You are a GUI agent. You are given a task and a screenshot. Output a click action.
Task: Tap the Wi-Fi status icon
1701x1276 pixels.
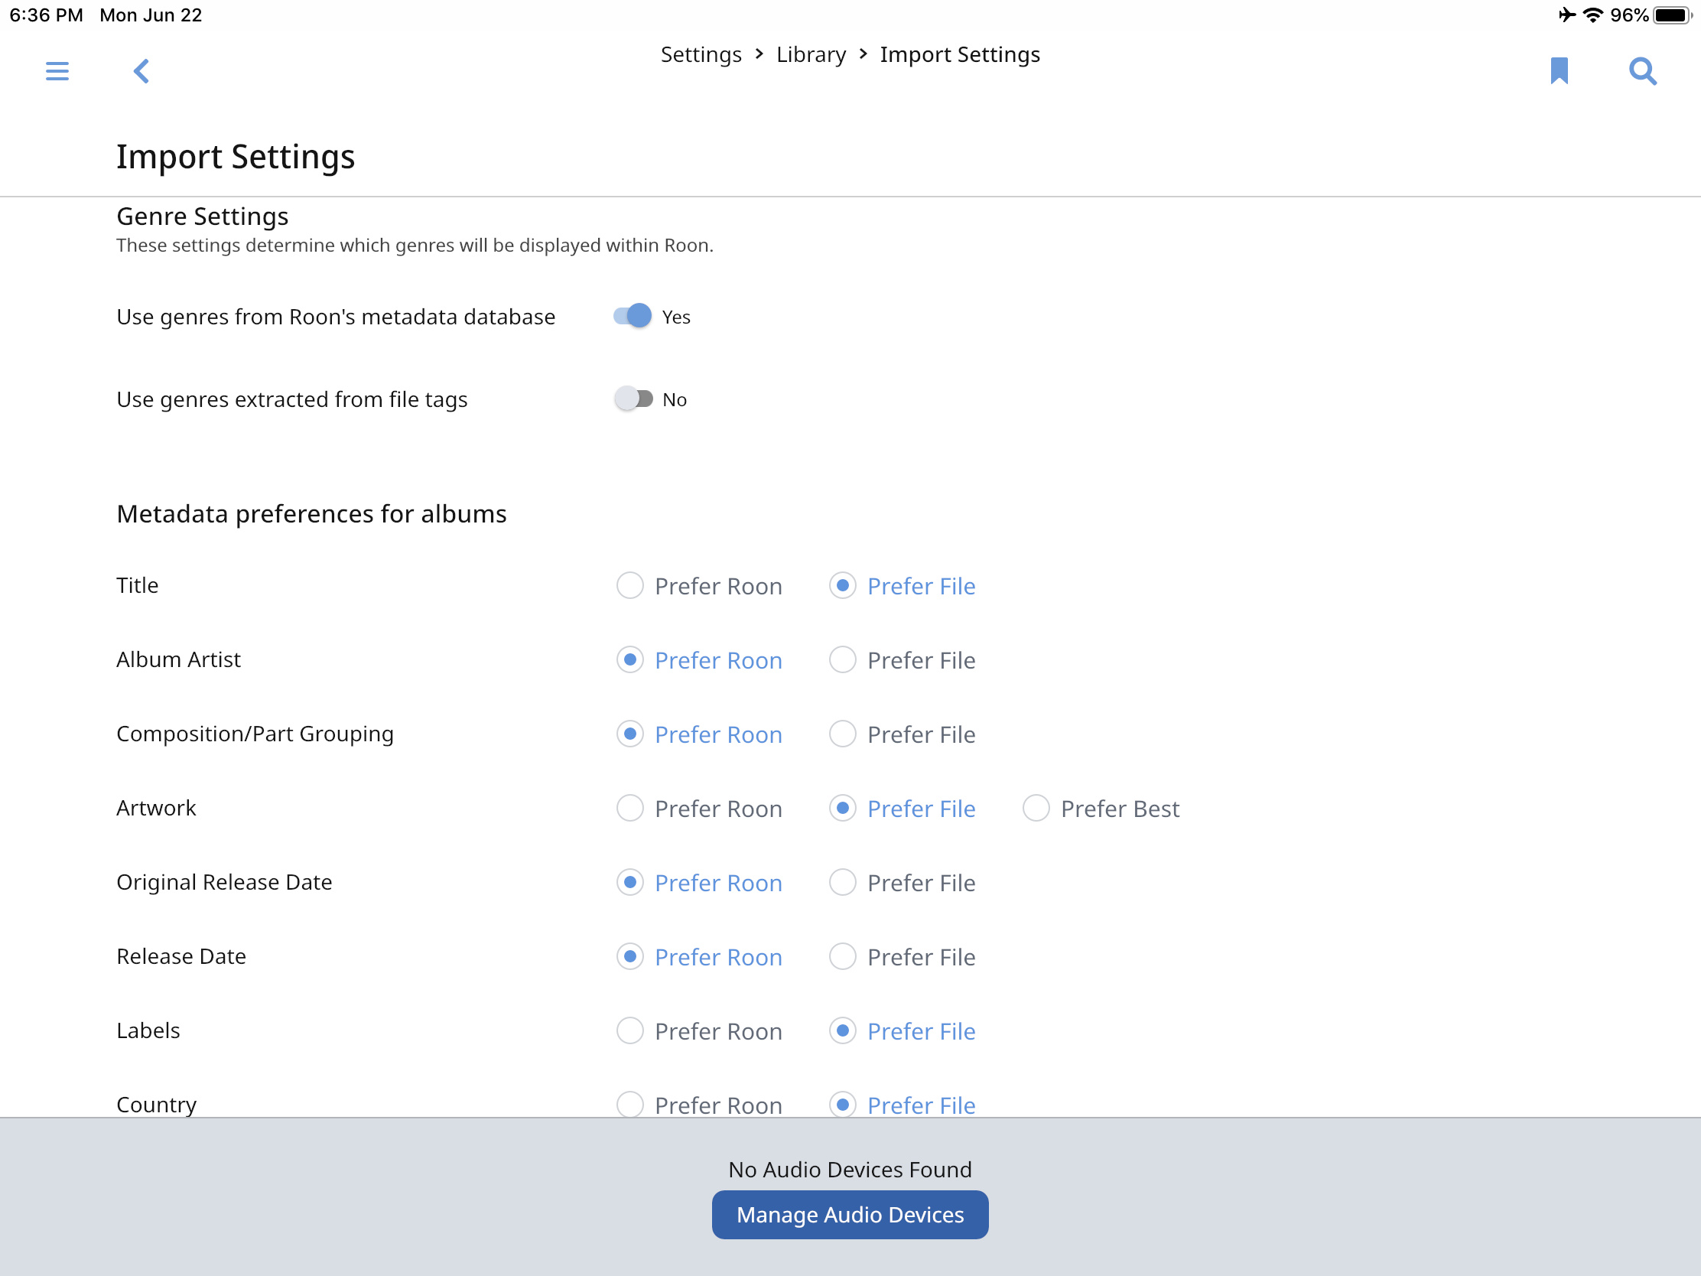[x=1593, y=15]
